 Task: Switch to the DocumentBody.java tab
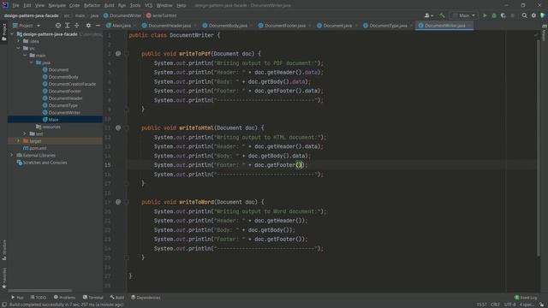[x=228, y=26]
